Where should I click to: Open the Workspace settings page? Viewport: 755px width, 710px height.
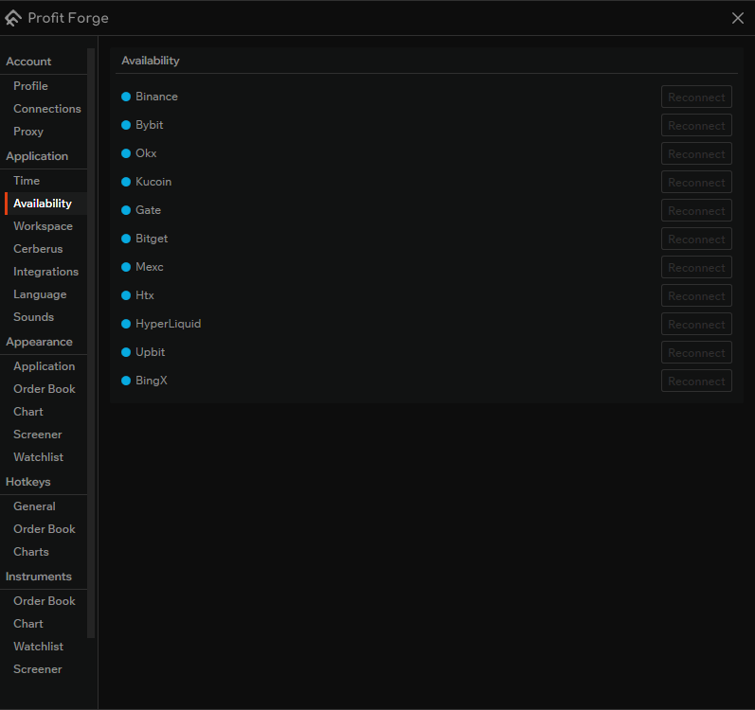click(44, 226)
